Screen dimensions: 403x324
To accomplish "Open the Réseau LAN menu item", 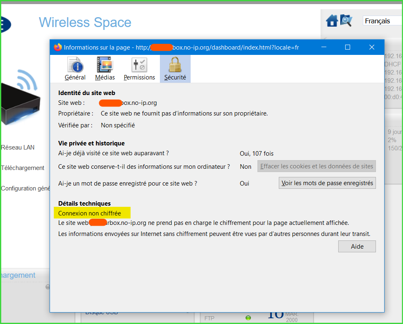I will [18, 147].
